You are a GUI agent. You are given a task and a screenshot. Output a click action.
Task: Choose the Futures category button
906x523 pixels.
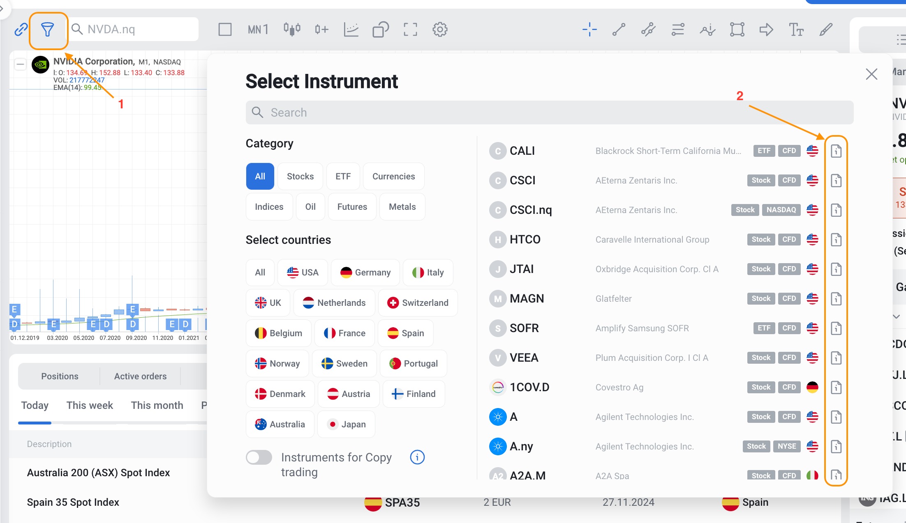pyautogui.click(x=352, y=207)
